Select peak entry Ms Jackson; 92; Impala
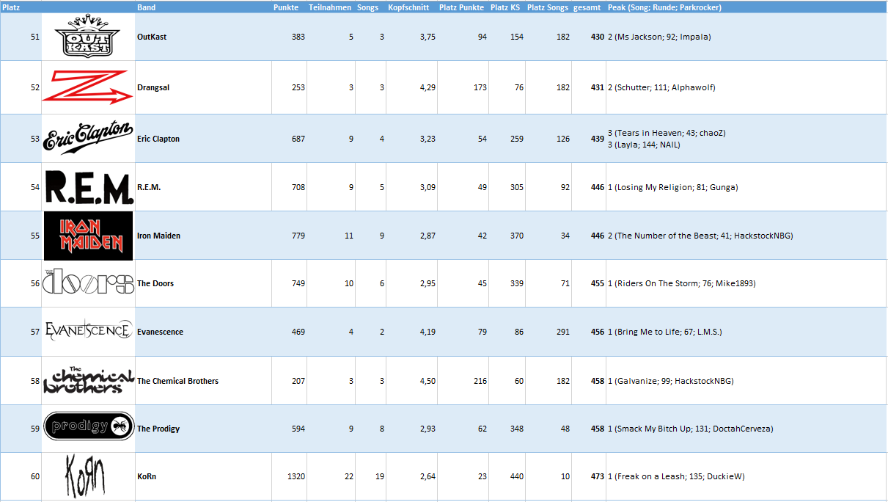The image size is (888, 502). click(659, 37)
